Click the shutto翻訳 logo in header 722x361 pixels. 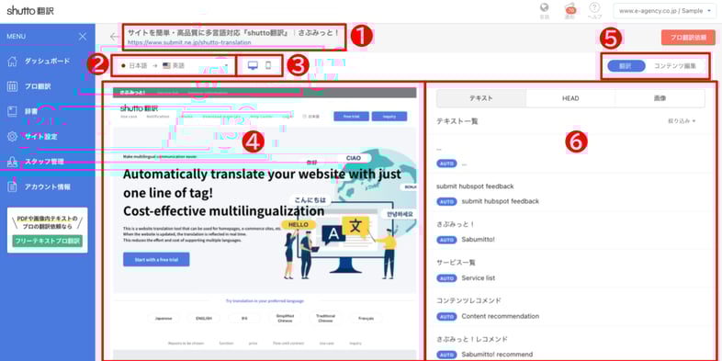[x=30, y=11]
